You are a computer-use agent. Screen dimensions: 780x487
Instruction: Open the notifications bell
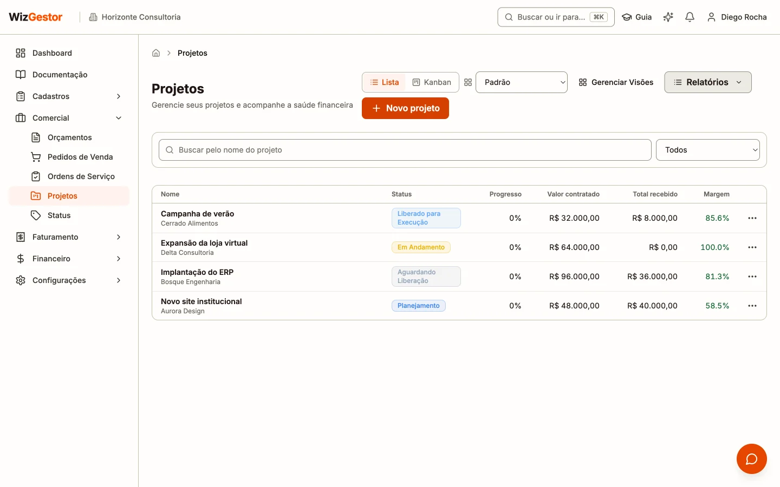(690, 17)
